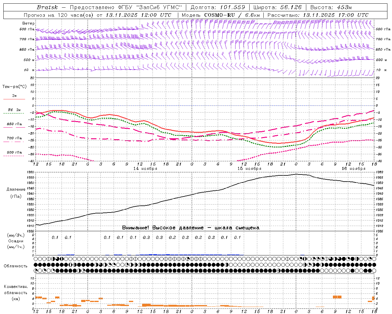392x314 pixels.
Task: Click the "2м" temperature legend entry
Action: tap(14, 96)
